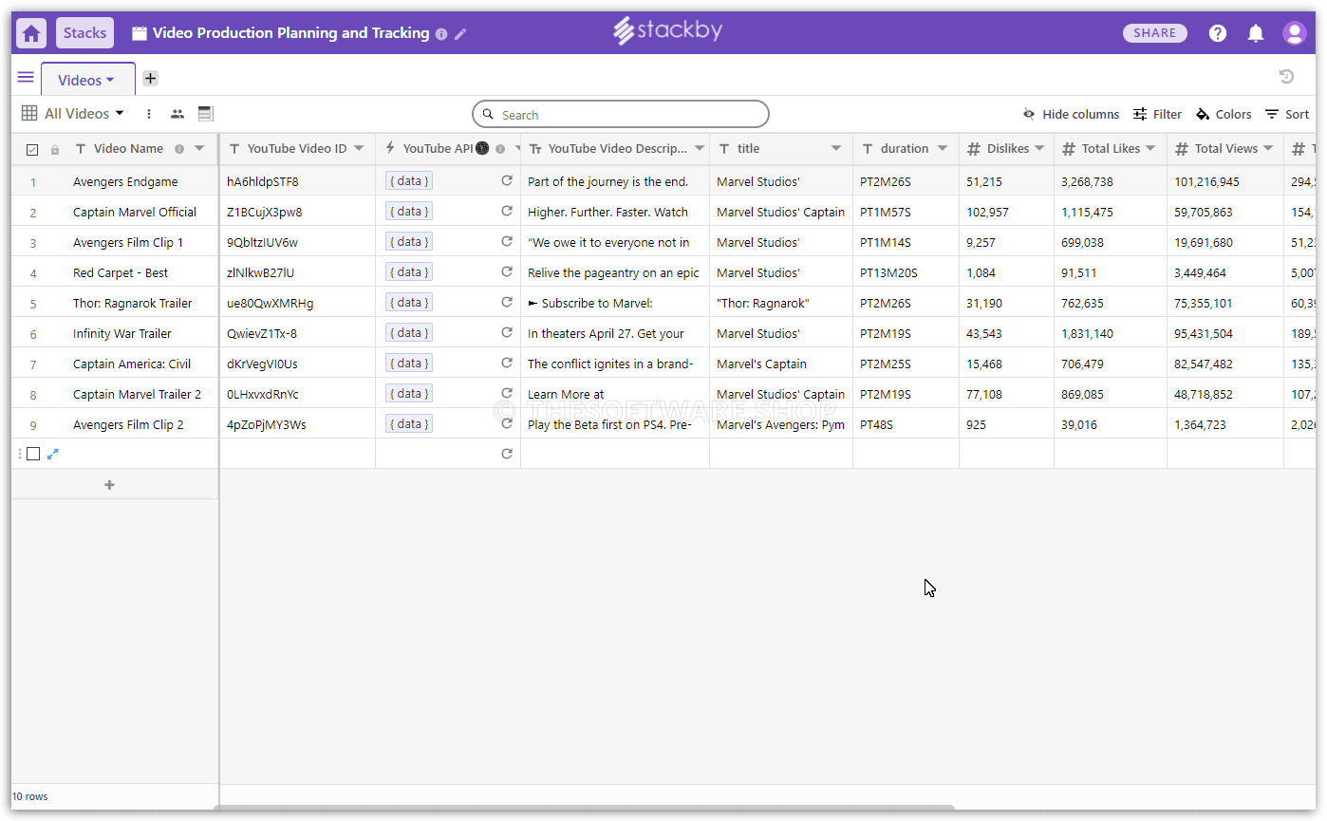Open help question mark icon
1327x821 pixels.
click(x=1218, y=33)
